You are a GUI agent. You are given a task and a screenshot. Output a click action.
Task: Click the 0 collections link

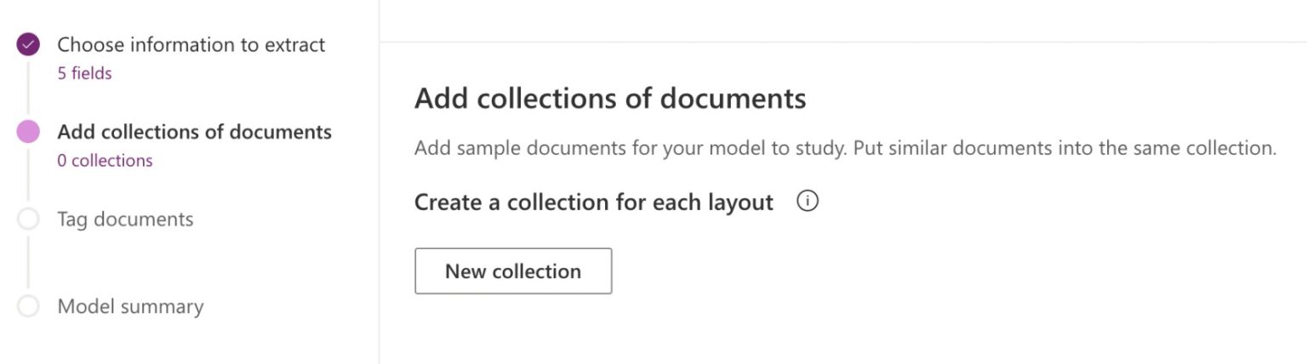tap(105, 161)
